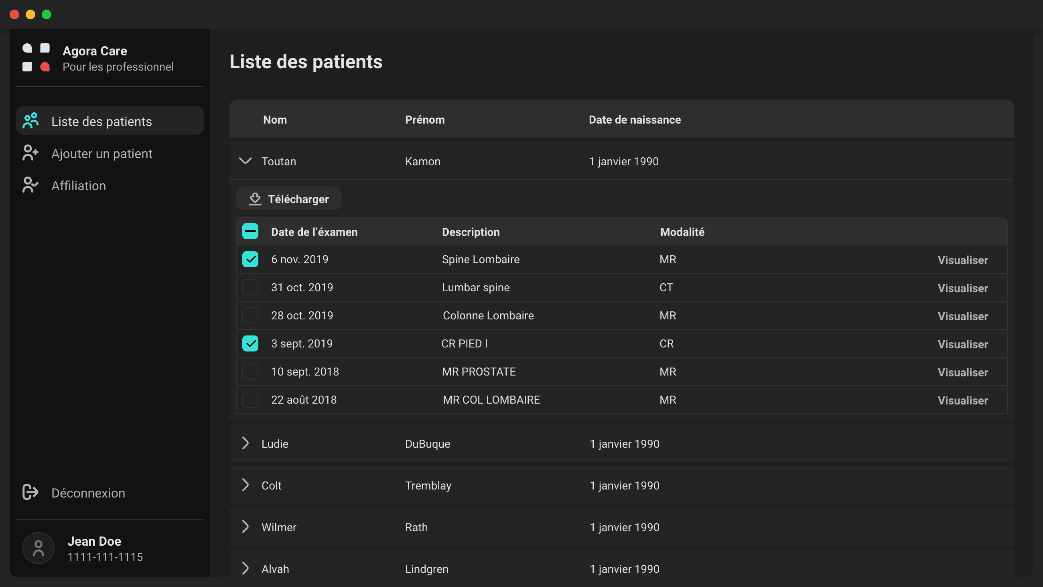Click the Liste des patients people icon
Screen dimensions: 1043x587
point(30,120)
